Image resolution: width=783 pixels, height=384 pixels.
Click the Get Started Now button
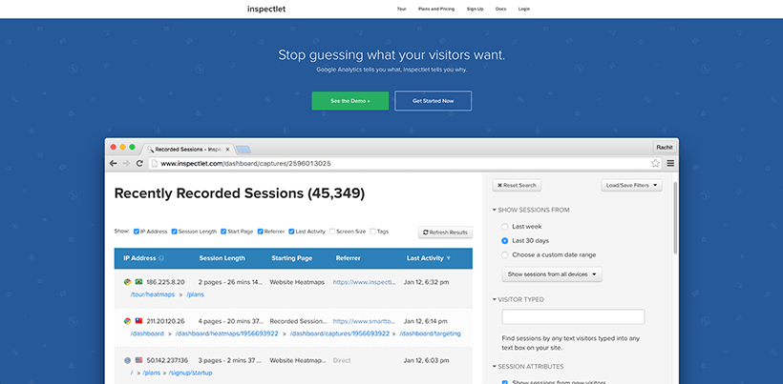coord(433,101)
